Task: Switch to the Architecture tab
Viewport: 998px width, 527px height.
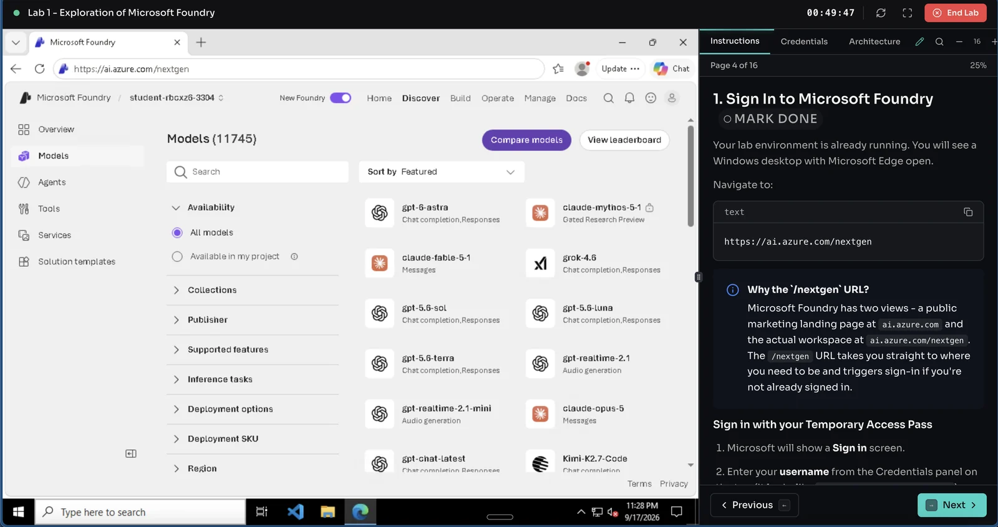Action: tap(874, 41)
